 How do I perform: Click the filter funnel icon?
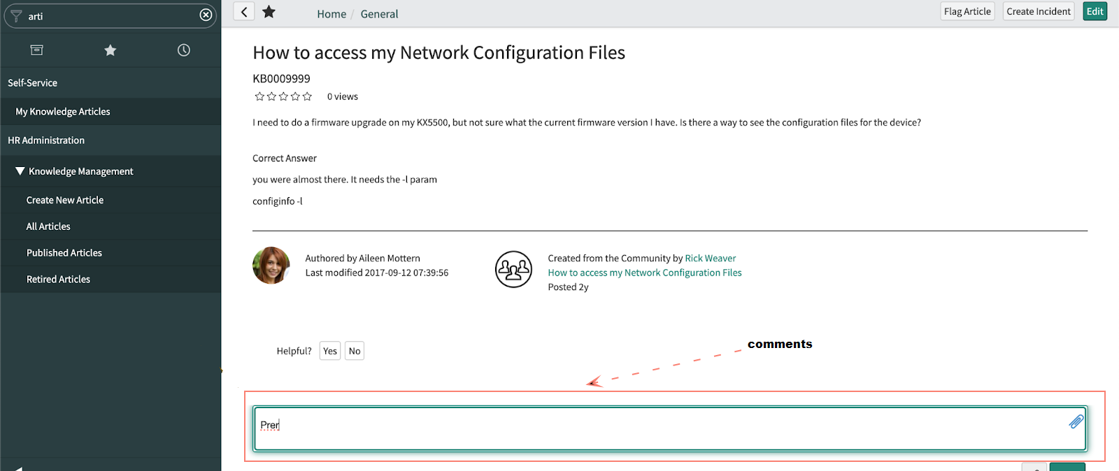click(x=16, y=15)
